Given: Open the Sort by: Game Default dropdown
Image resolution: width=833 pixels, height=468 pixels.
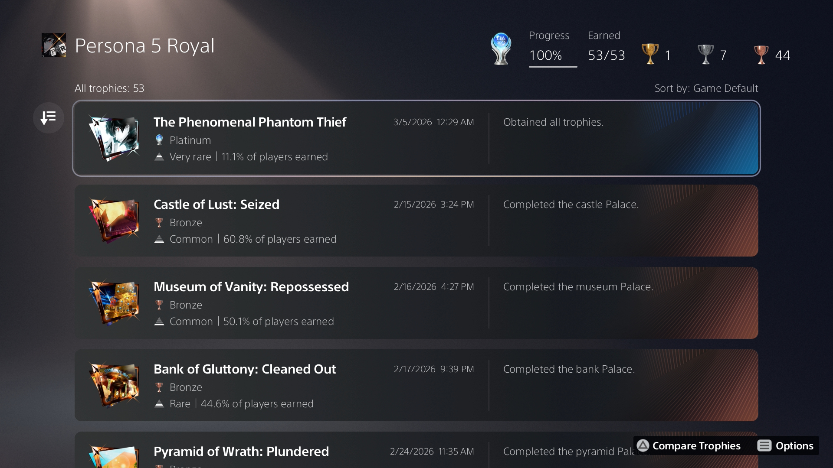Looking at the screenshot, I should [x=706, y=88].
